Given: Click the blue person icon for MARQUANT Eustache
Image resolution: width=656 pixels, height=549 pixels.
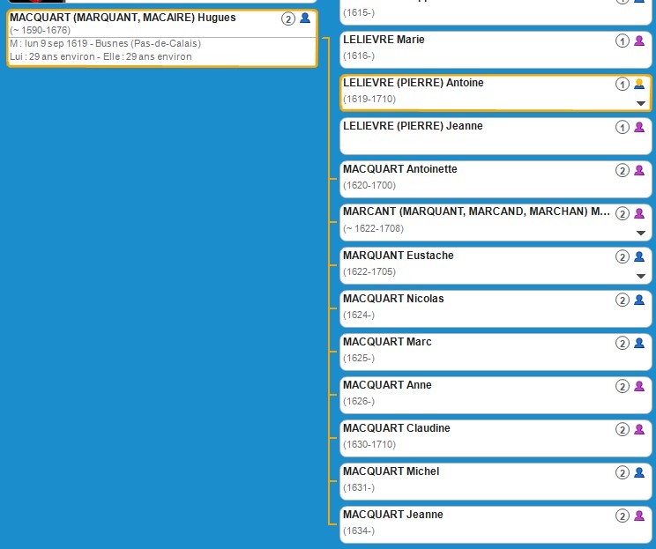Looking at the screenshot, I should tap(639, 256).
